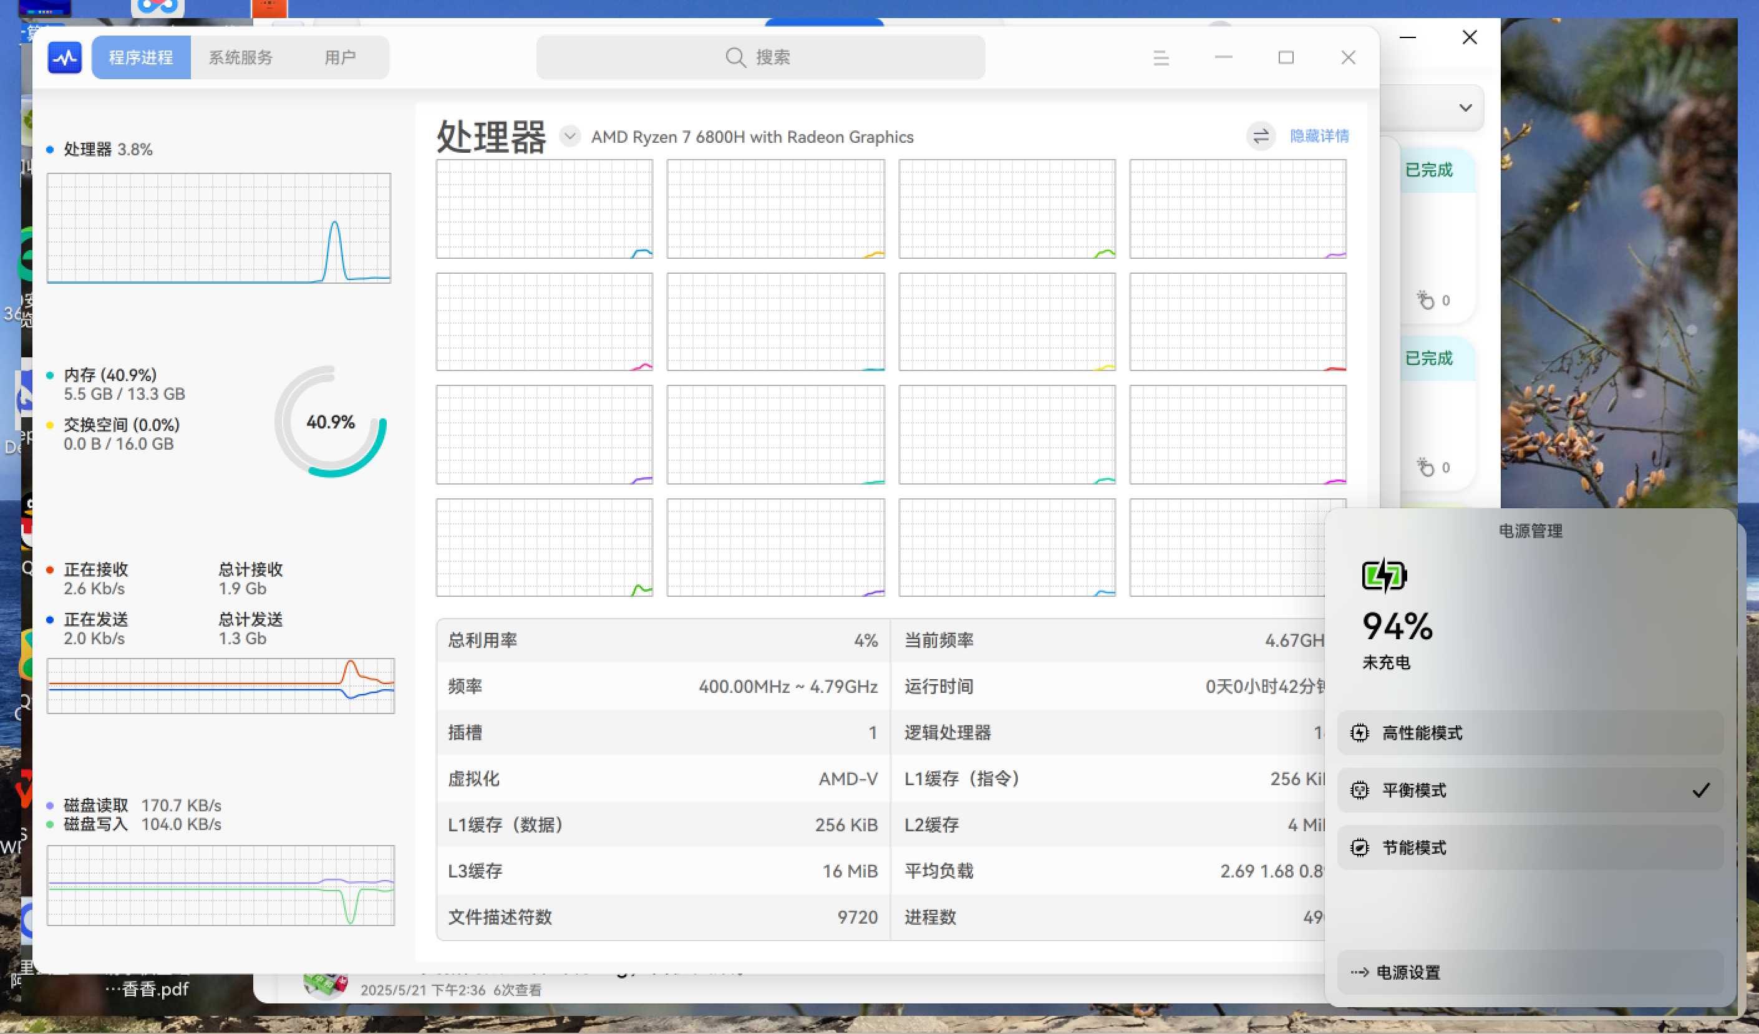Click the battery charging icon
1759x1034 pixels.
point(1383,576)
